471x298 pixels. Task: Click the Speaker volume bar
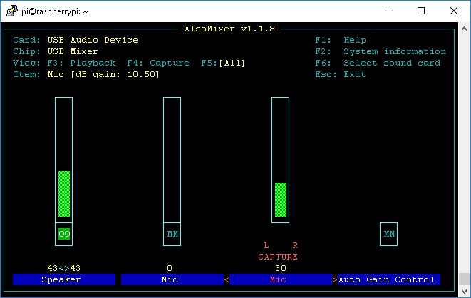point(63,160)
